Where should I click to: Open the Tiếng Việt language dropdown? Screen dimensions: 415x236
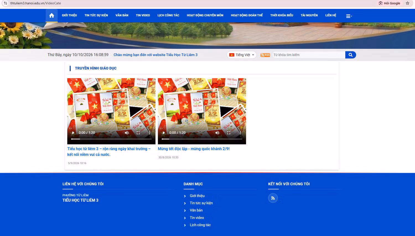click(x=242, y=55)
